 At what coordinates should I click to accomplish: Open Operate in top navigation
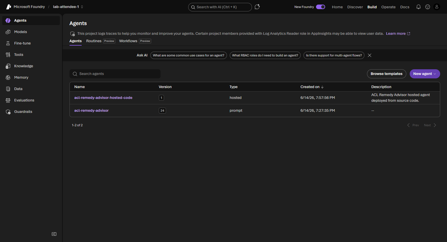[388, 7]
